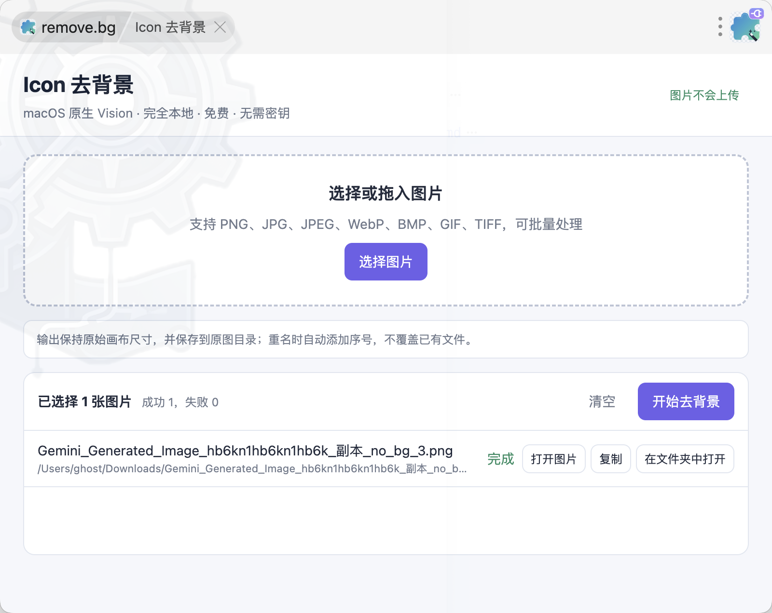Viewport: 772px width, 613px height.
Task: Open the result with 打开图片
Action: point(554,459)
